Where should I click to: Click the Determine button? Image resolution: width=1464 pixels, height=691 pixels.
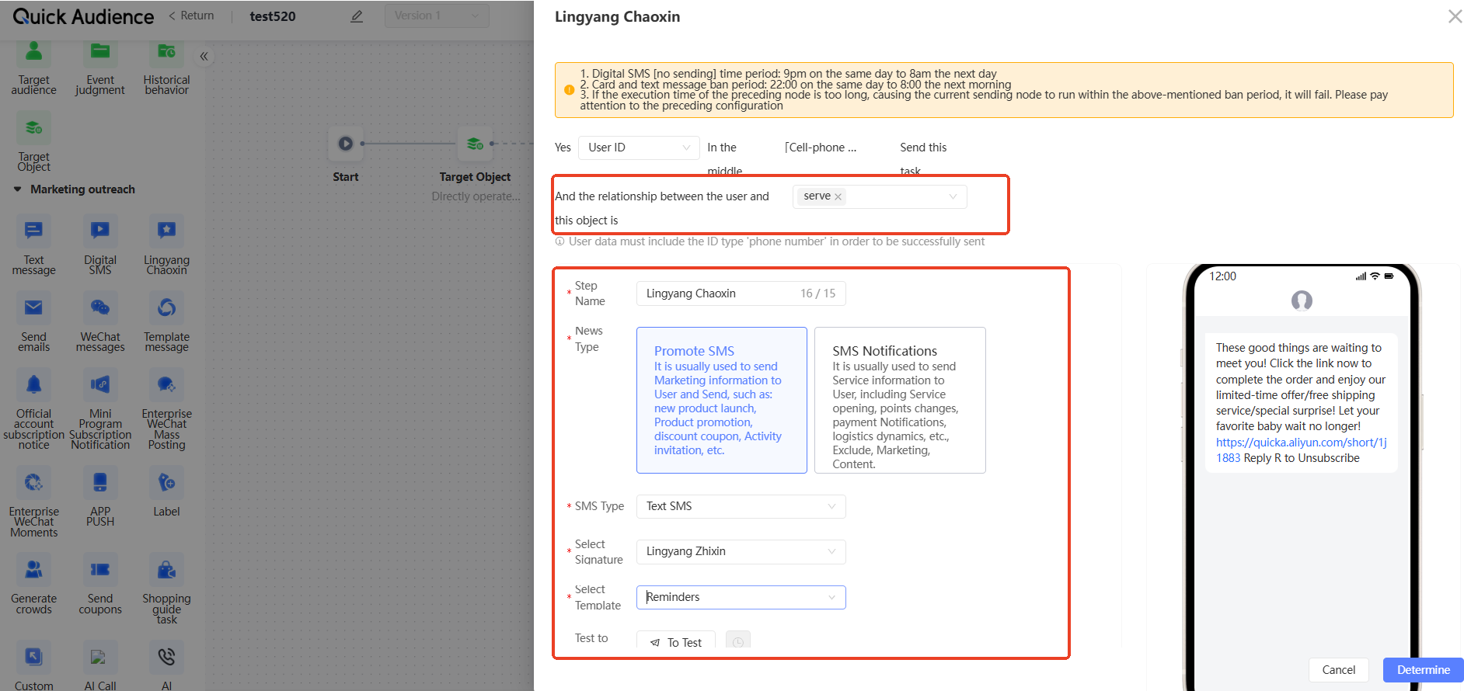1423,670
